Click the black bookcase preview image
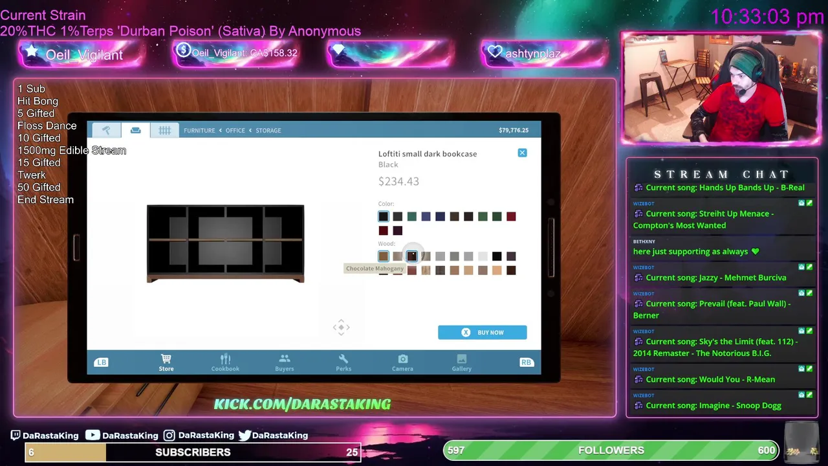Screen dimensions: 828x466 click(225, 244)
